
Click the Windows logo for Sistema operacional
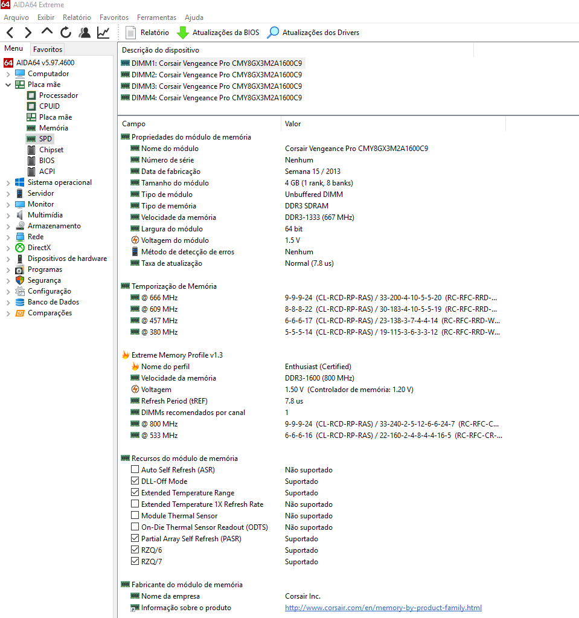click(20, 182)
